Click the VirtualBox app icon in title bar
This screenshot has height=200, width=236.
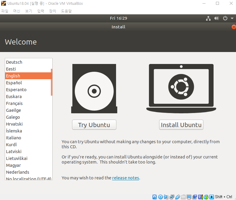coord(4,3)
